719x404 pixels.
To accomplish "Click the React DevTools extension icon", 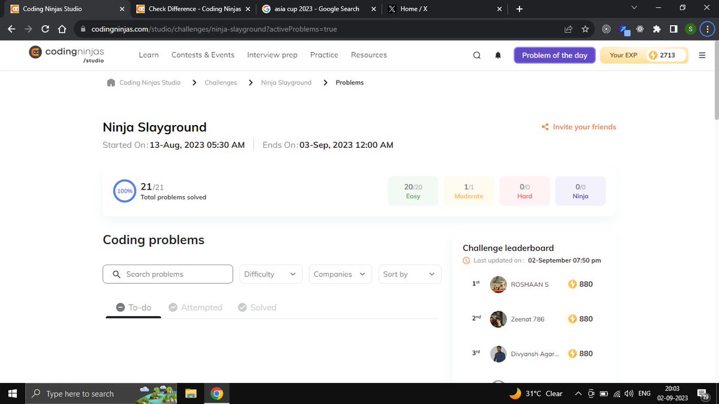I will (x=640, y=29).
